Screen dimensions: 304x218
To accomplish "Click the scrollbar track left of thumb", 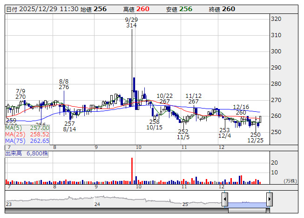I will coord(116,211).
